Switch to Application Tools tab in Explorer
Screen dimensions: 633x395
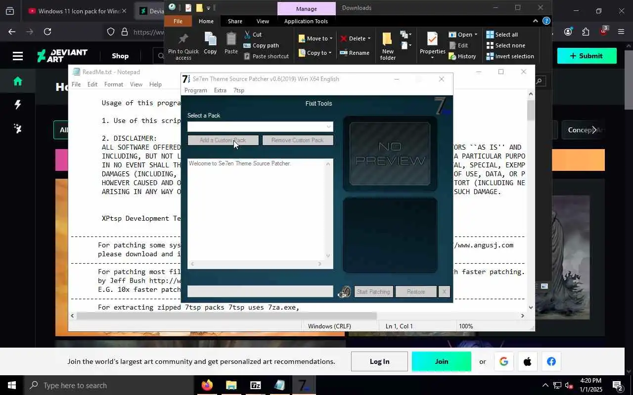point(306,21)
